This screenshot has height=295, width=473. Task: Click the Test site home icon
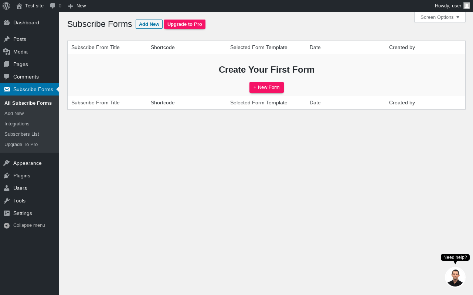(x=19, y=6)
